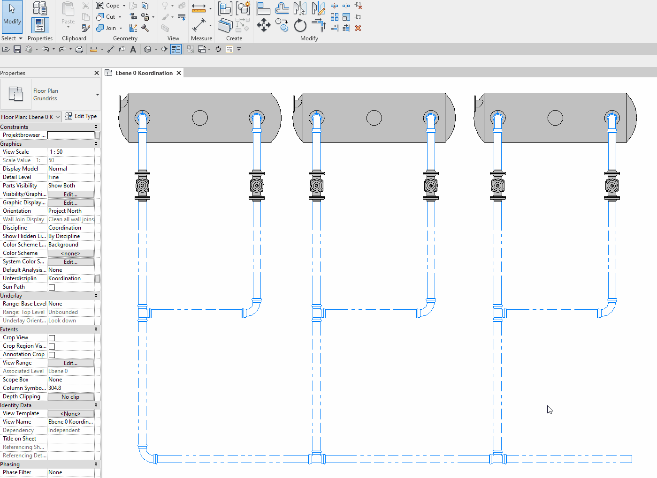The height and width of the screenshot is (478, 657).
Task: Open the Join dropdown arrow
Action: point(121,28)
